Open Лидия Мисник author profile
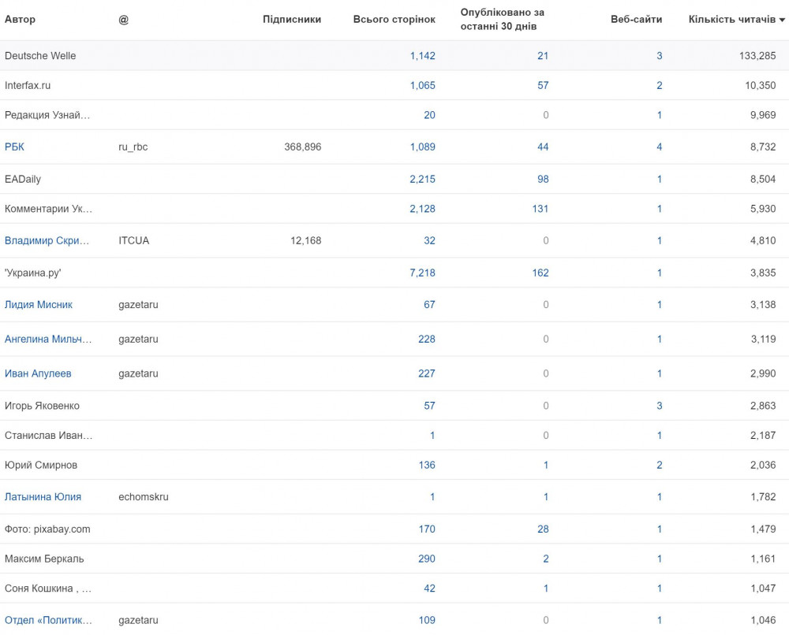This screenshot has width=789, height=635. tap(39, 304)
